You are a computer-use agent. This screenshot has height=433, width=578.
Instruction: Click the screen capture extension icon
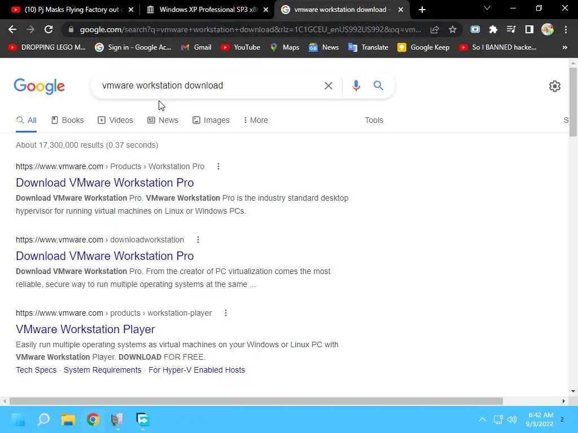pos(475,29)
